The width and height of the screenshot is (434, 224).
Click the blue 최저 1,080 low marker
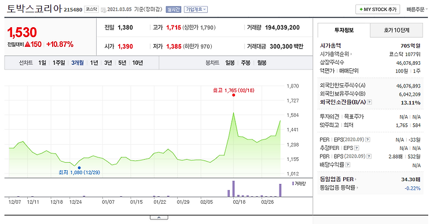click(79, 167)
